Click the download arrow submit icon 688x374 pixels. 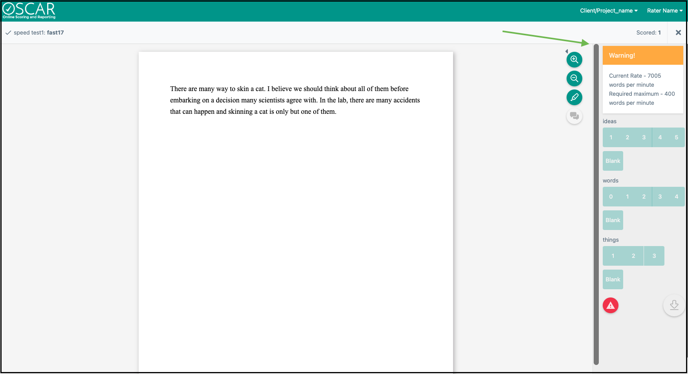pos(674,305)
